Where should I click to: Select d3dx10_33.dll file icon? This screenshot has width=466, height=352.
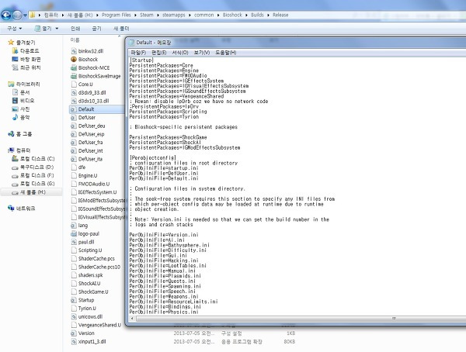click(74, 101)
